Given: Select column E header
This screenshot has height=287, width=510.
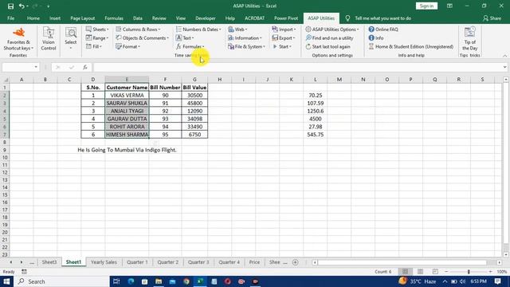Looking at the screenshot, I should 127,80.
